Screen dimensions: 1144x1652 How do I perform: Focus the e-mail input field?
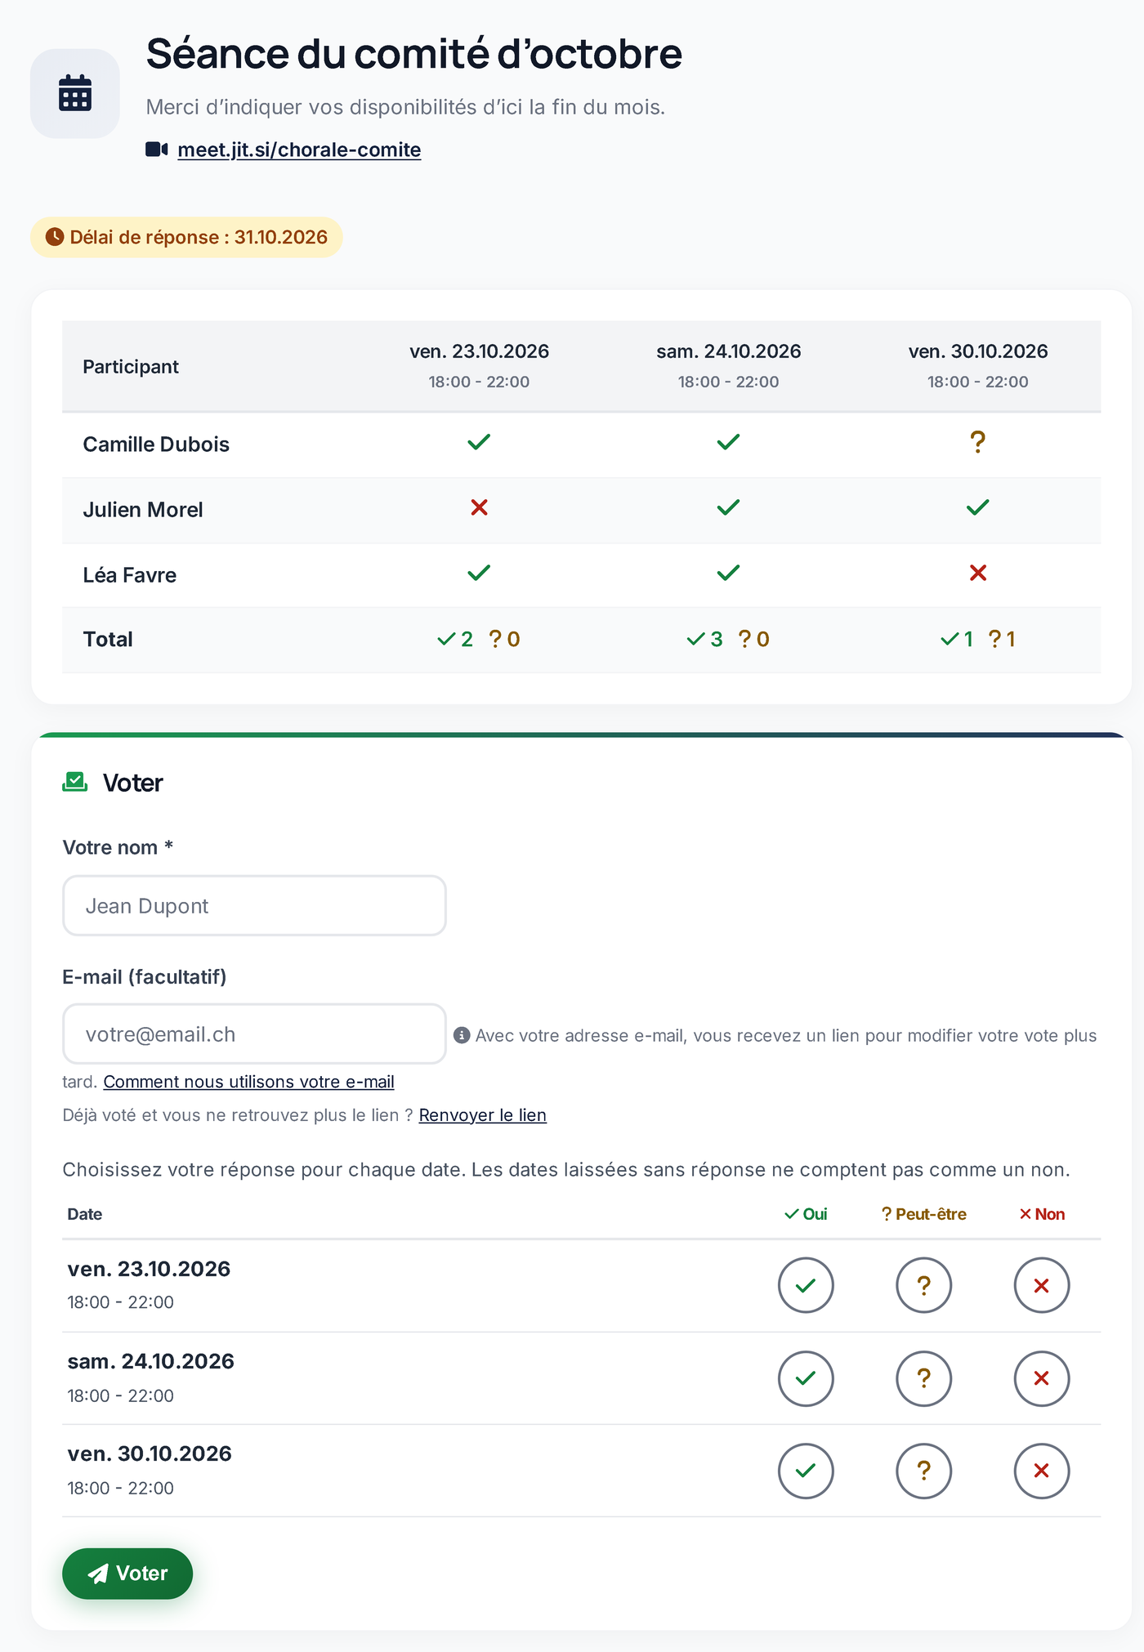(x=254, y=1034)
